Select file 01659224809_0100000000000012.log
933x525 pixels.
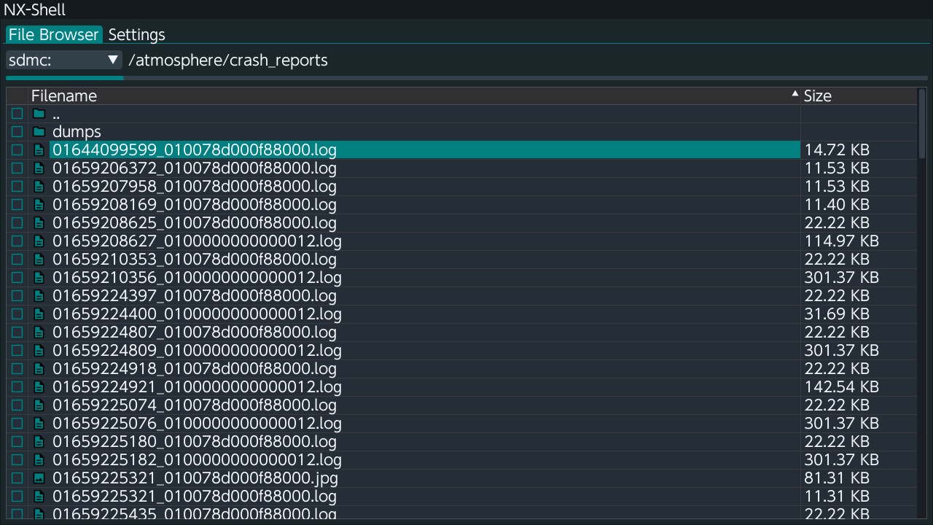coord(425,351)
